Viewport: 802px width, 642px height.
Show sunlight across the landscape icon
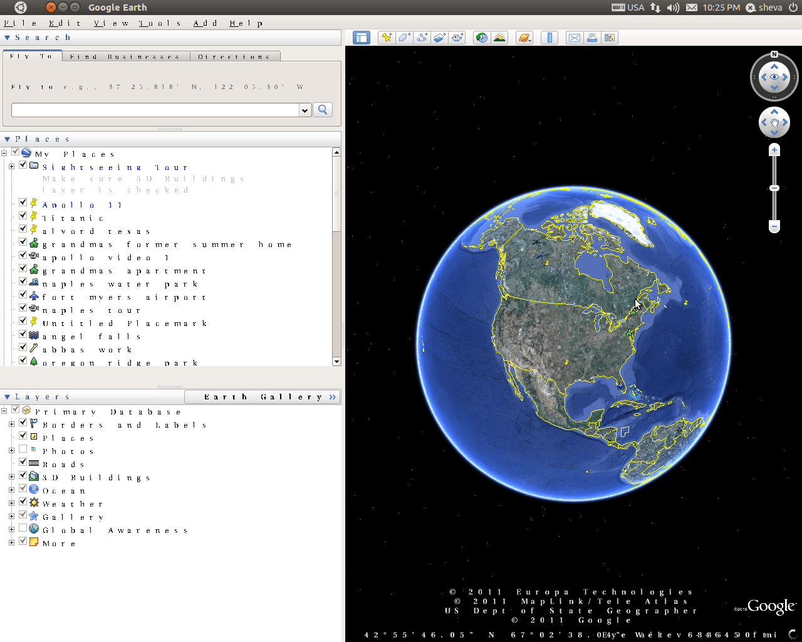[x=499, y=38]
